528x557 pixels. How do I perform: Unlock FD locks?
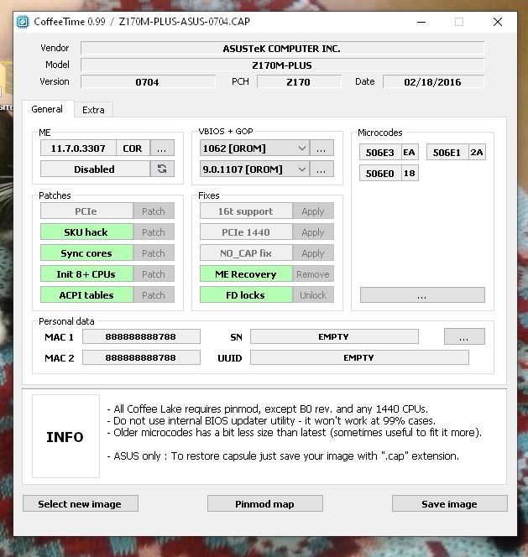point(313,294)
